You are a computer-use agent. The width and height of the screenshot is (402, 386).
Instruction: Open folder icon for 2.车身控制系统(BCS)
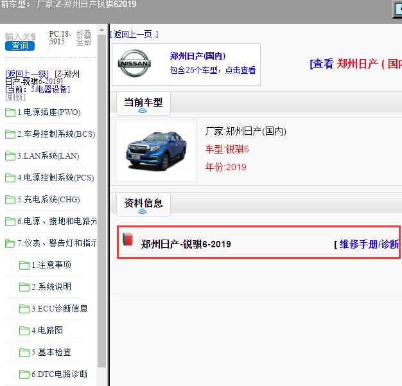coord(10,134)
